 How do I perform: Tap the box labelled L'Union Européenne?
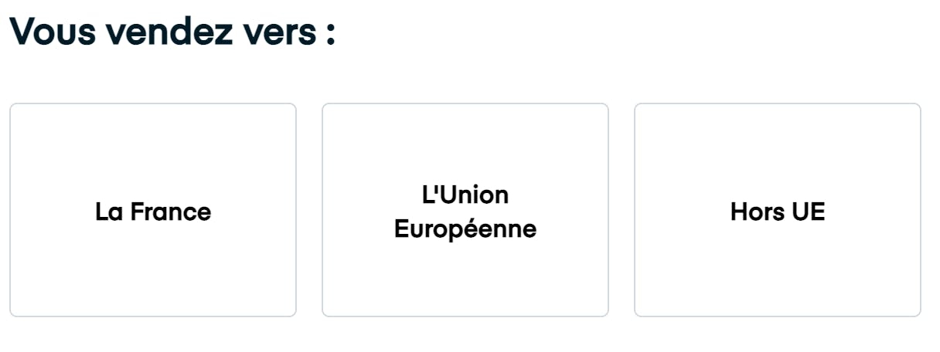point(465,210)
